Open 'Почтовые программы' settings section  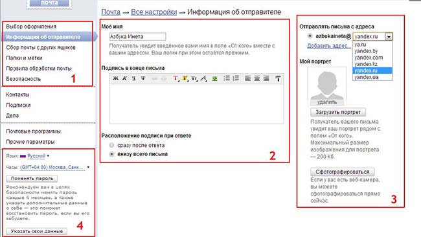tap(33, 131)
